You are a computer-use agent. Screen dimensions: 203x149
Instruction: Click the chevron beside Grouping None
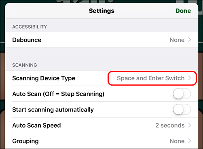click(x=190, y=141)
